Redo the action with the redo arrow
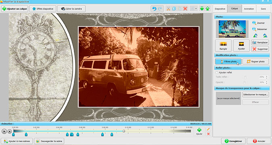The width and height of the screenshot is (272, 145). click(160, 9)
